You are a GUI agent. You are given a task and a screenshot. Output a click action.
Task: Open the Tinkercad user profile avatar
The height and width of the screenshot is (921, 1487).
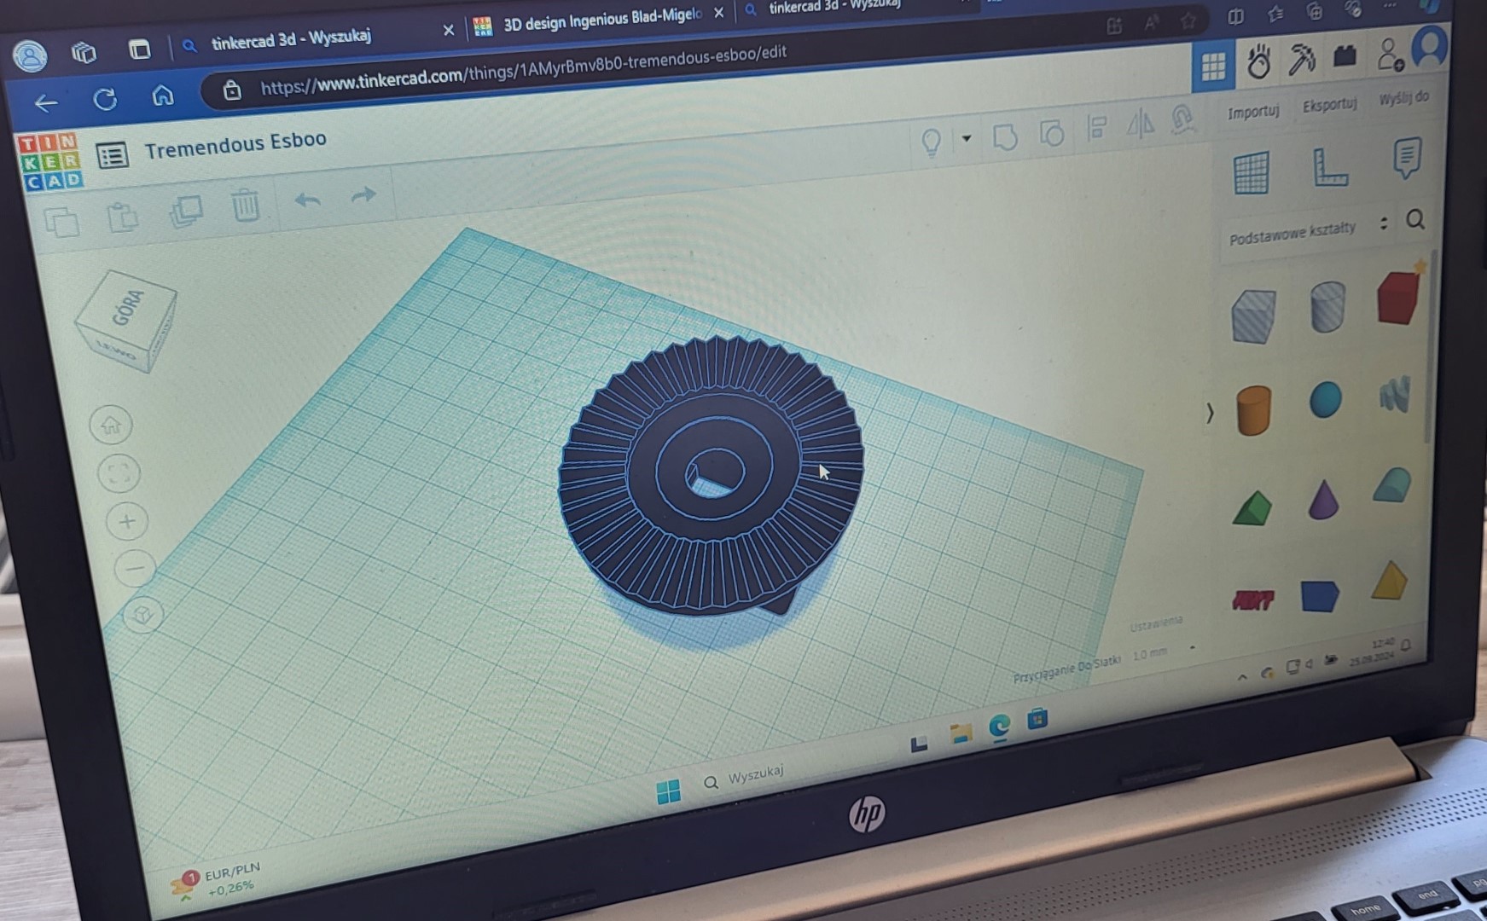[x=1430, y=47]
